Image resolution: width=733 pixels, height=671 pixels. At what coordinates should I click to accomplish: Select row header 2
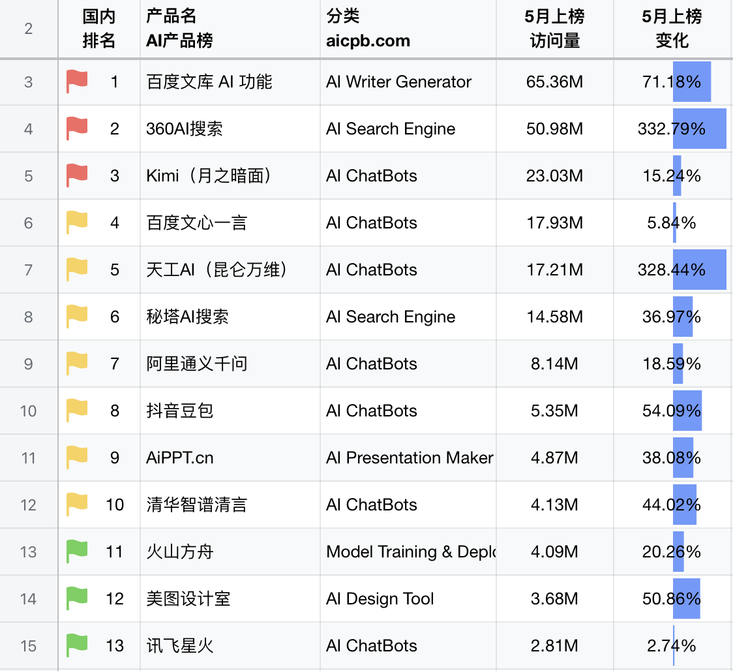(29, 29)
